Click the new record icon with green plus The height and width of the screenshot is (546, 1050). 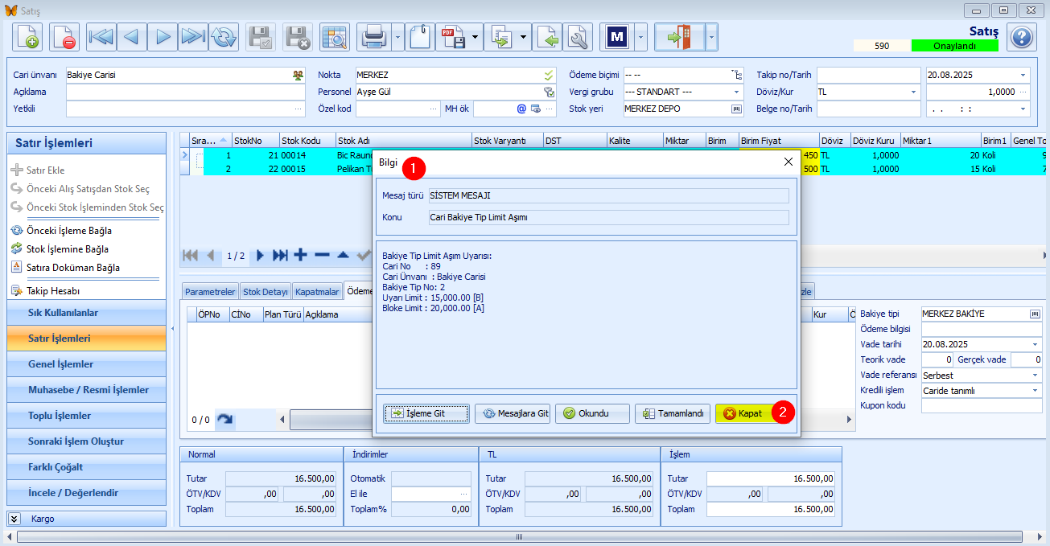coord(27,37)
